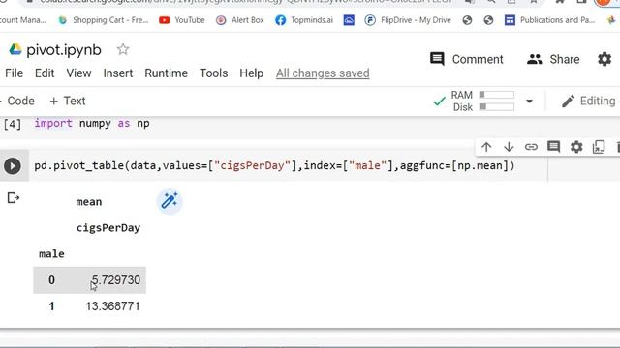The height and width of the screenshot is (348, 620).
Task: Click into the pivot_table code line
Action: 274,165
